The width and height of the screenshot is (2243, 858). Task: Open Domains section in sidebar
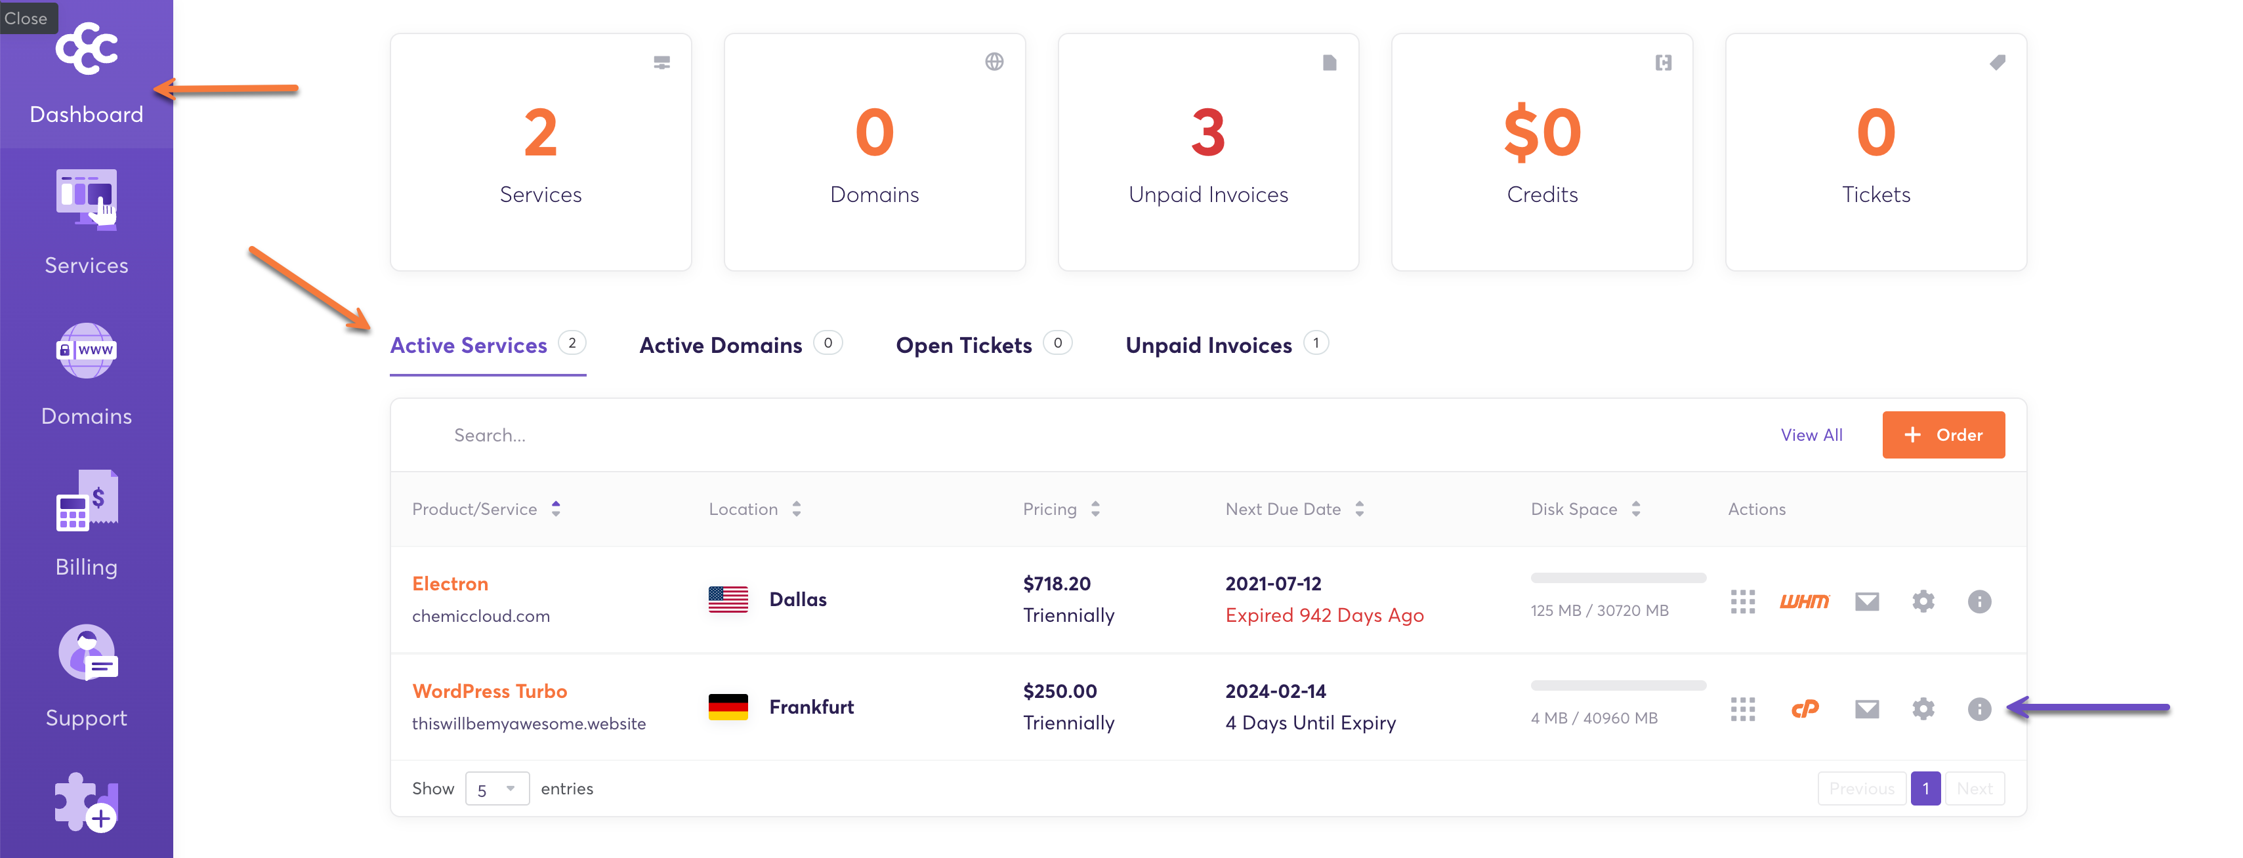pos(86,373)
